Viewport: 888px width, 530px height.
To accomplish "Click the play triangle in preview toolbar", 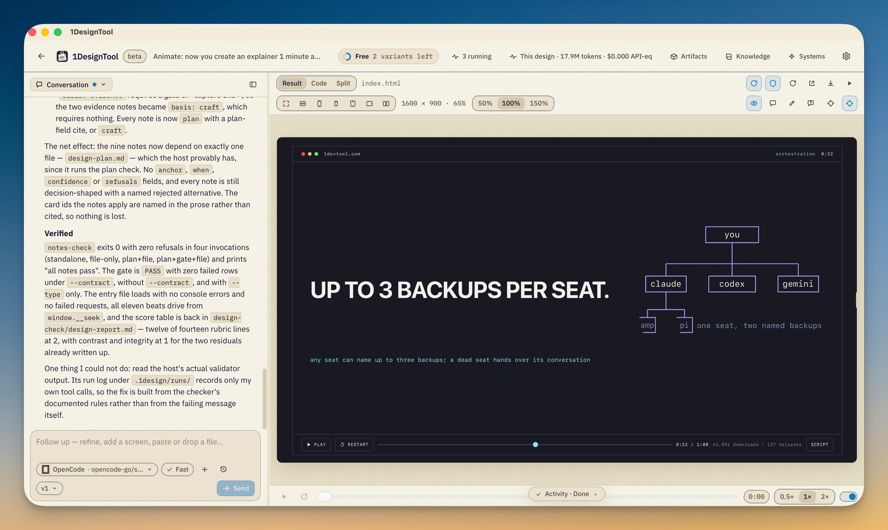I will [x=849, y=83].
